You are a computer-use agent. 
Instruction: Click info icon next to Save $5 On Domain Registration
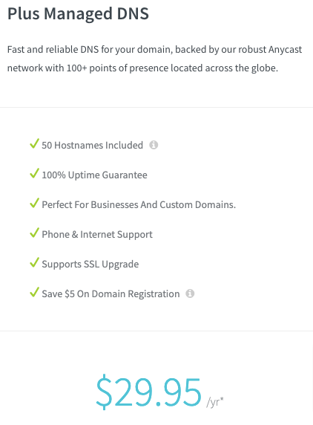coord(190,293)
